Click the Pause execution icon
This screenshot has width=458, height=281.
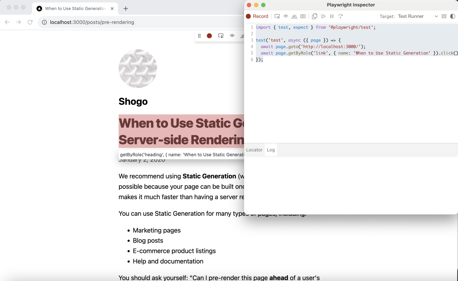click(332, 16)
